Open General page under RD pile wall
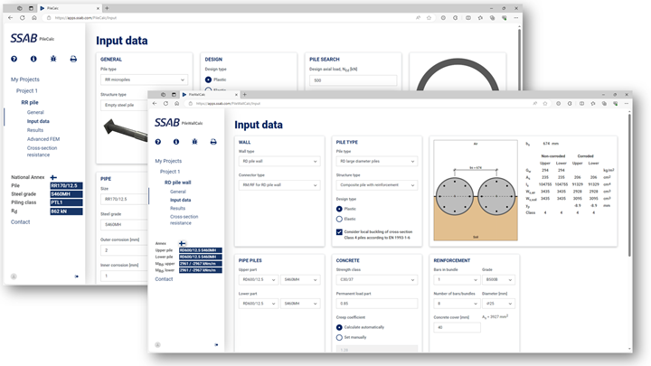The width and height of the screenshot is (651, 366). tap(178, 192)
